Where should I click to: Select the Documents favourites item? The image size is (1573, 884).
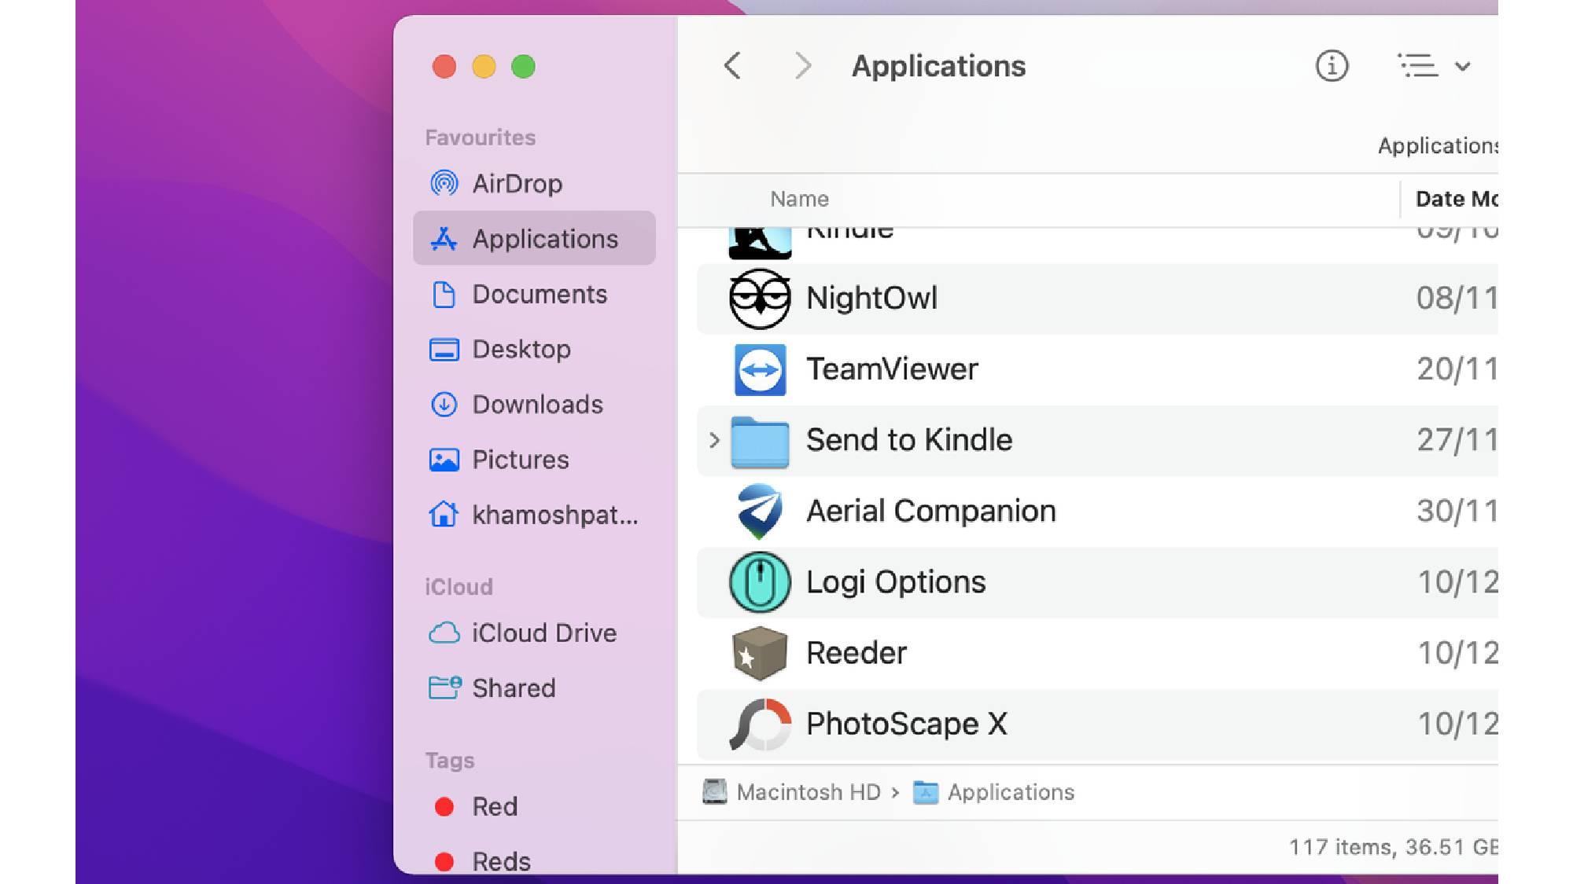540,294
